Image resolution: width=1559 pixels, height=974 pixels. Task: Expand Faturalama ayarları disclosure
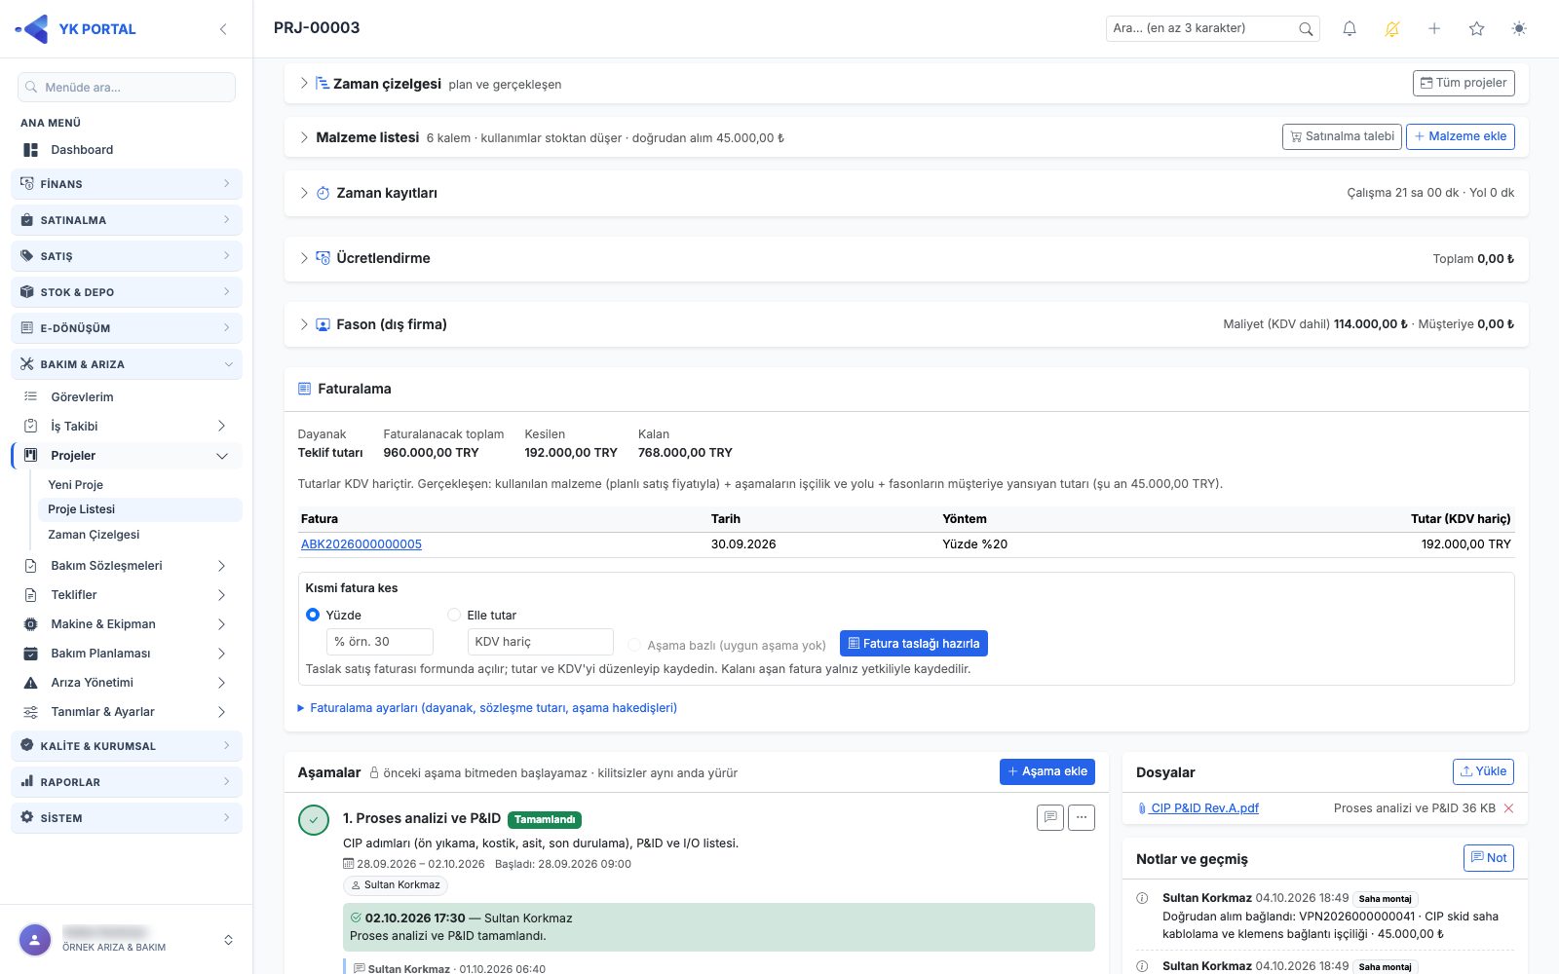point(487,708)
